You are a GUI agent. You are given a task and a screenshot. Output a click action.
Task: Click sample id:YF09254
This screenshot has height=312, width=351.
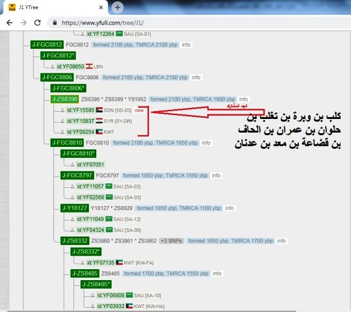coord(81,132)
